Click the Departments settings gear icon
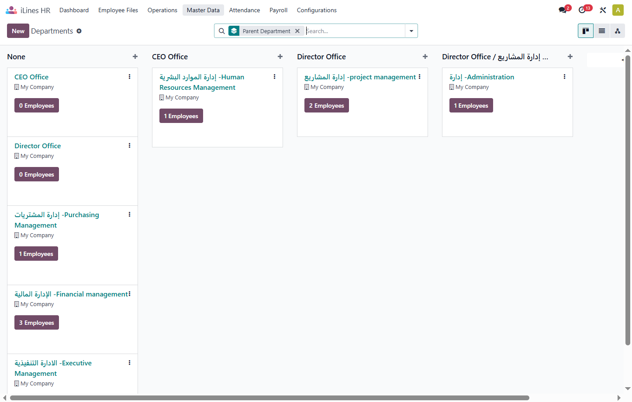632x402 pixels. pos(79,31)
